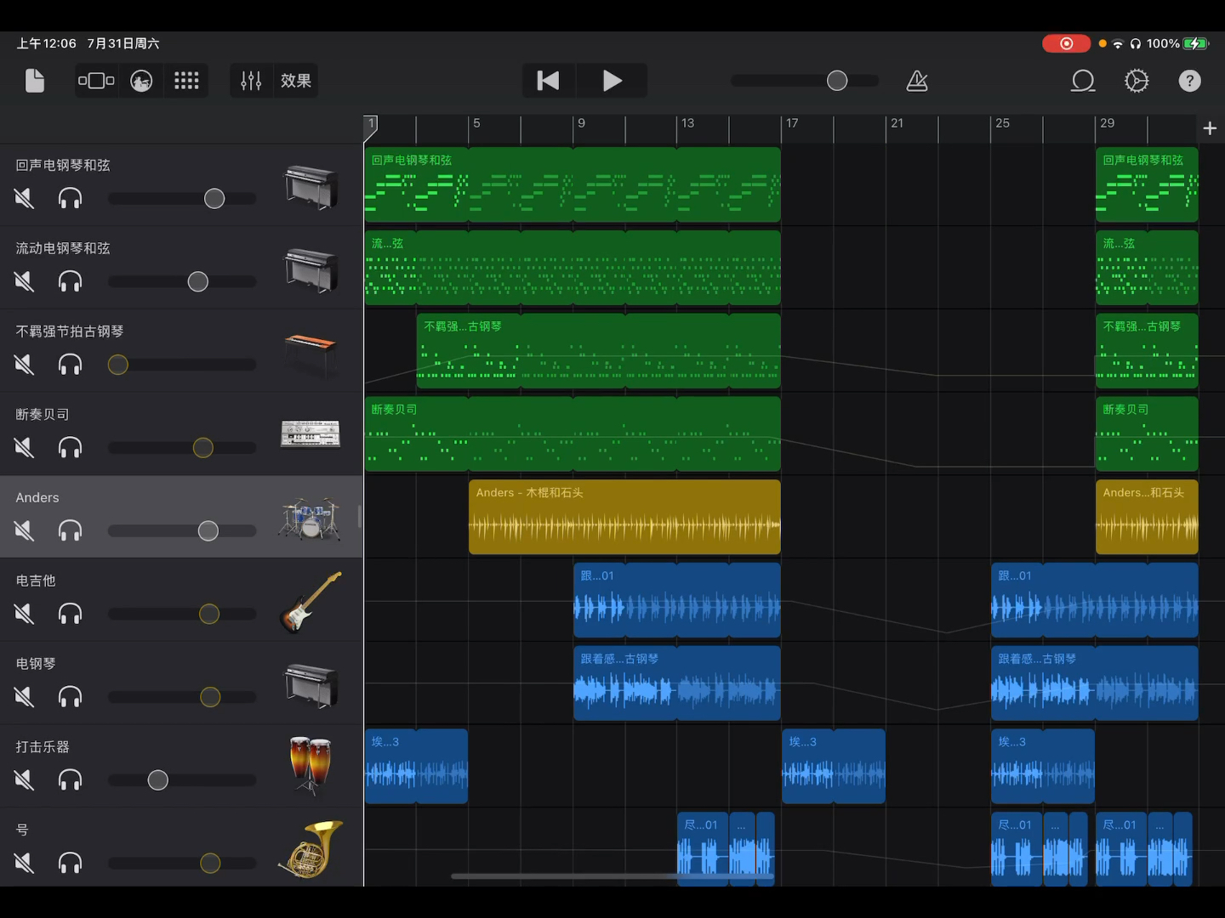This screenshot has width=1225, height=918.
Task: Select Anders - 木棍和石头 yellow region
Action: point(624,517)
